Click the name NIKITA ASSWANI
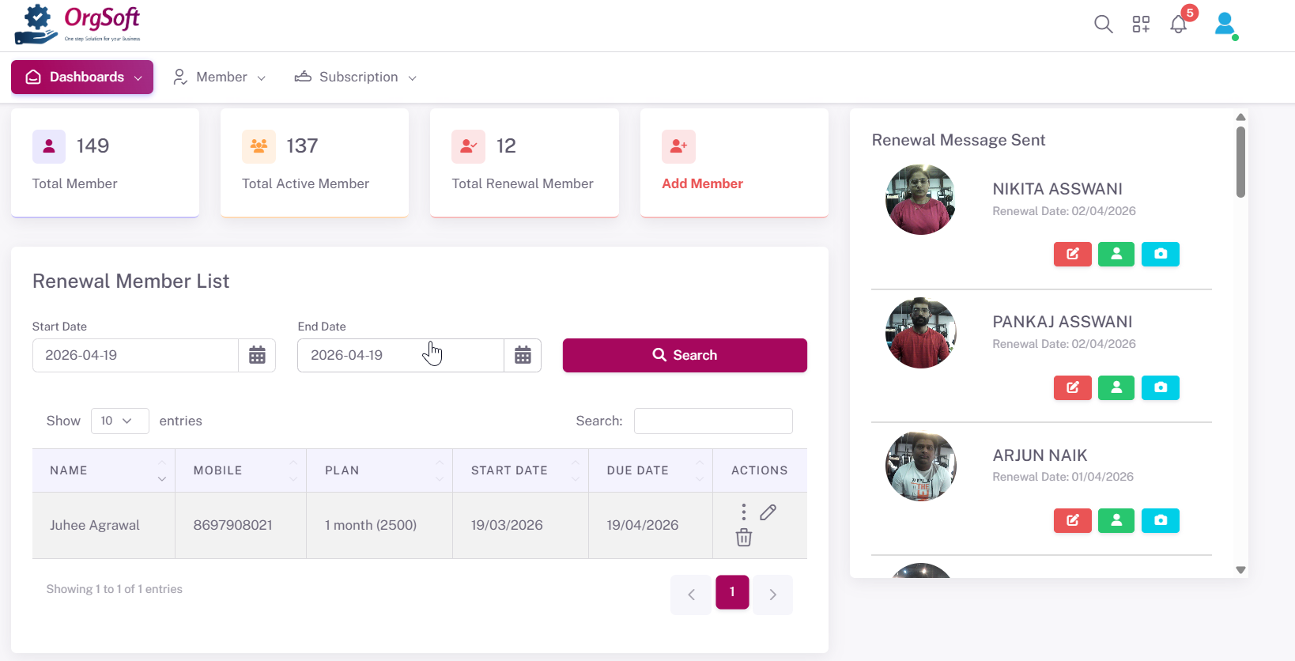The width and height of the screenshot is (1295, 661). pos(1057,189)
